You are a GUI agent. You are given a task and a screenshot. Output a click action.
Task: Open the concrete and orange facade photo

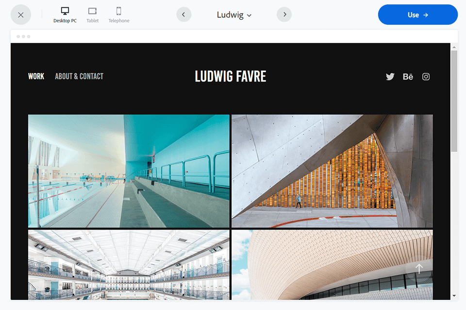click(x=332, y=171)
